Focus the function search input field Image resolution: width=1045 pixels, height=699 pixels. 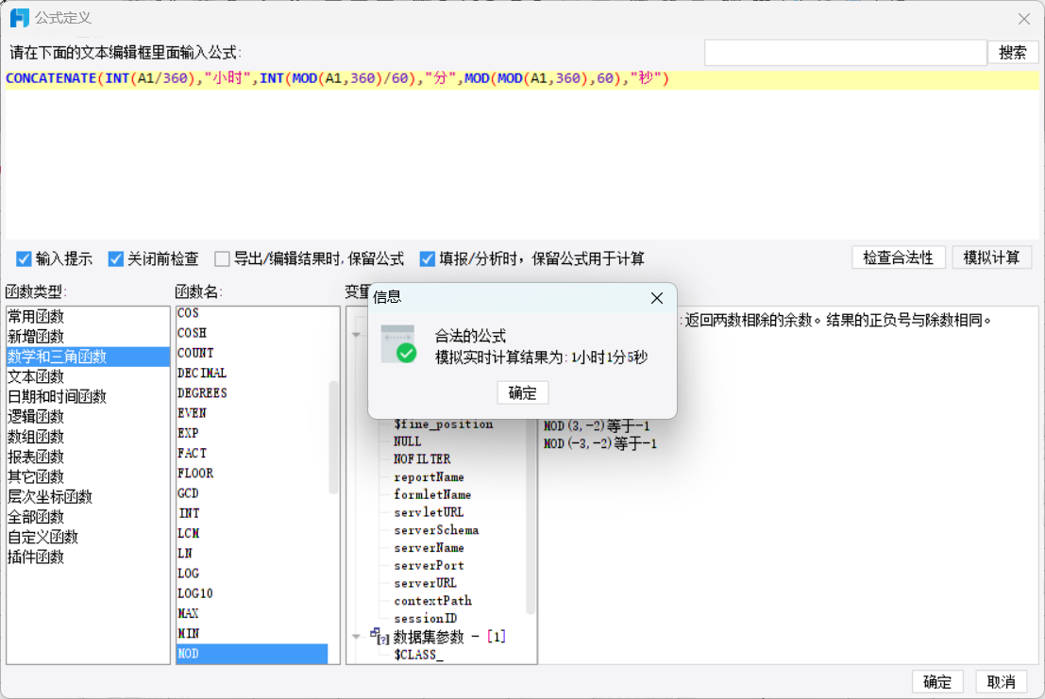(845, 53)
